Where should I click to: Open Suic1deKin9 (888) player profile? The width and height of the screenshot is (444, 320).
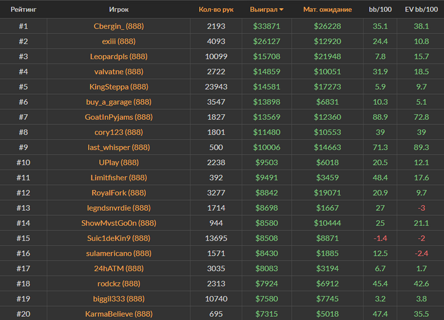tap(119, 238)
